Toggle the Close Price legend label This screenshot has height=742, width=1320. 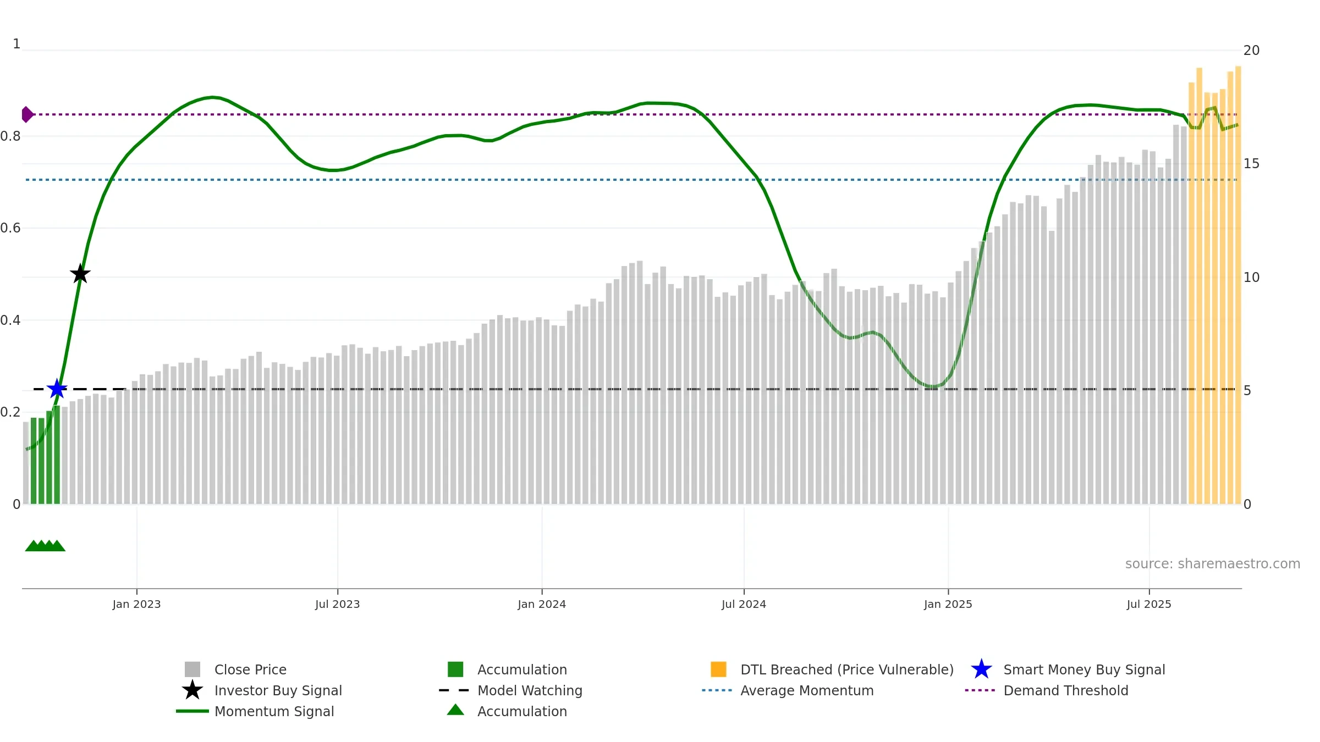pos(250,669)
